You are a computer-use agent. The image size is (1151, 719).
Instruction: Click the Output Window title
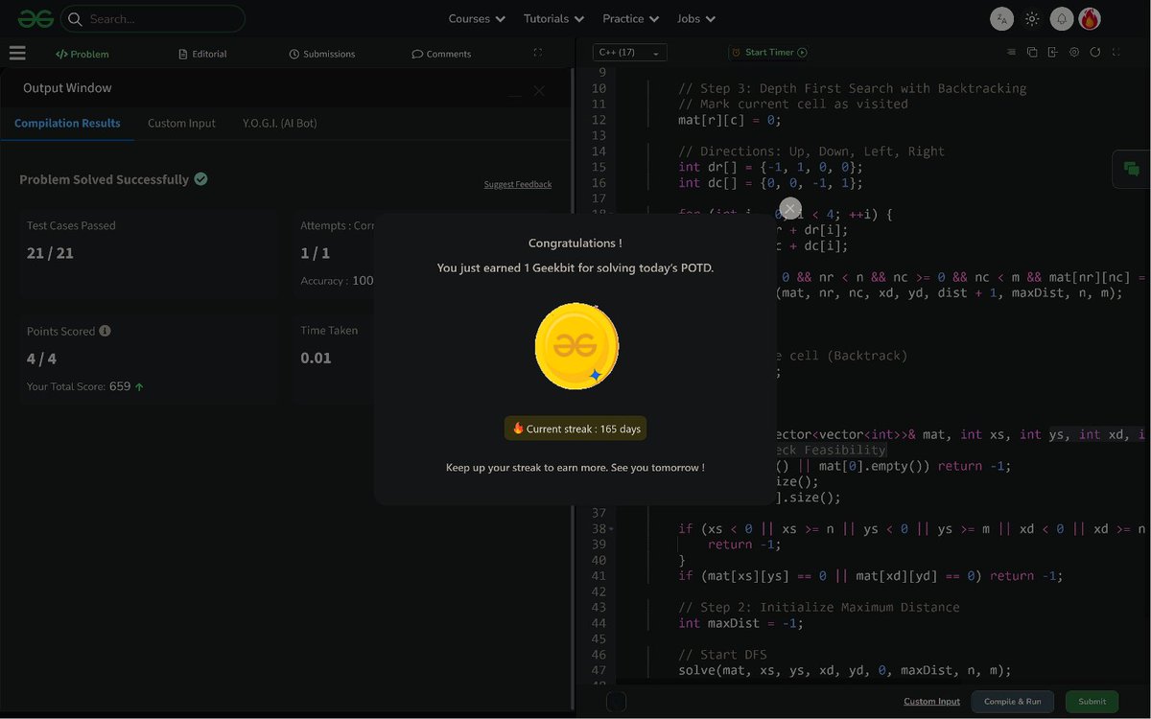(x=67, y=88)
